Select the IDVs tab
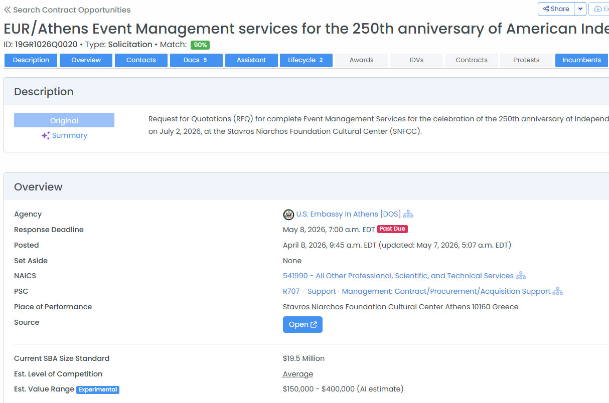This screenshot has width=609, height=403. click(x=416, y=60)
